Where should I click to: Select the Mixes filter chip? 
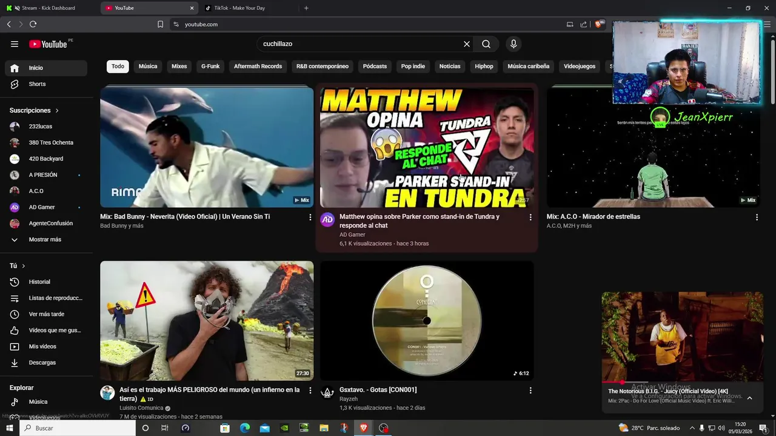pos(179,66)
